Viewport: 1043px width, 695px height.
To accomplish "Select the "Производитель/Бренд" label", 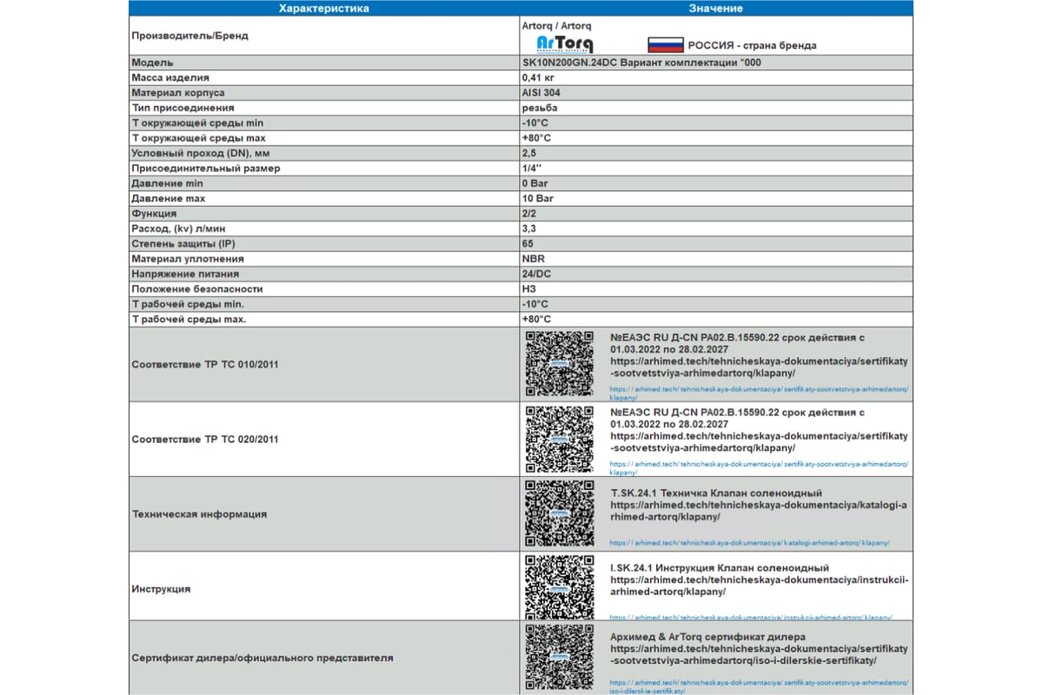I will [189, 36].
